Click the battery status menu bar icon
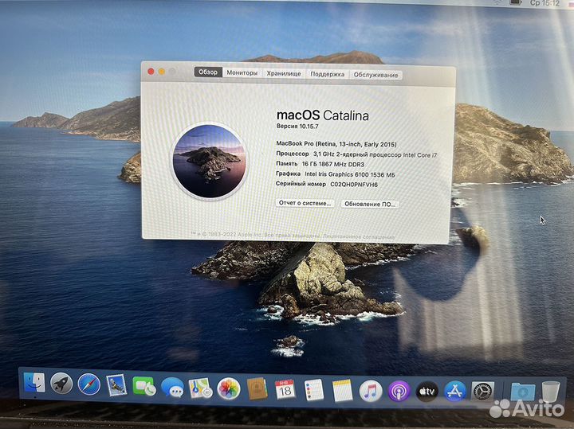The image size is (574, 429). [x=516, y=2]
